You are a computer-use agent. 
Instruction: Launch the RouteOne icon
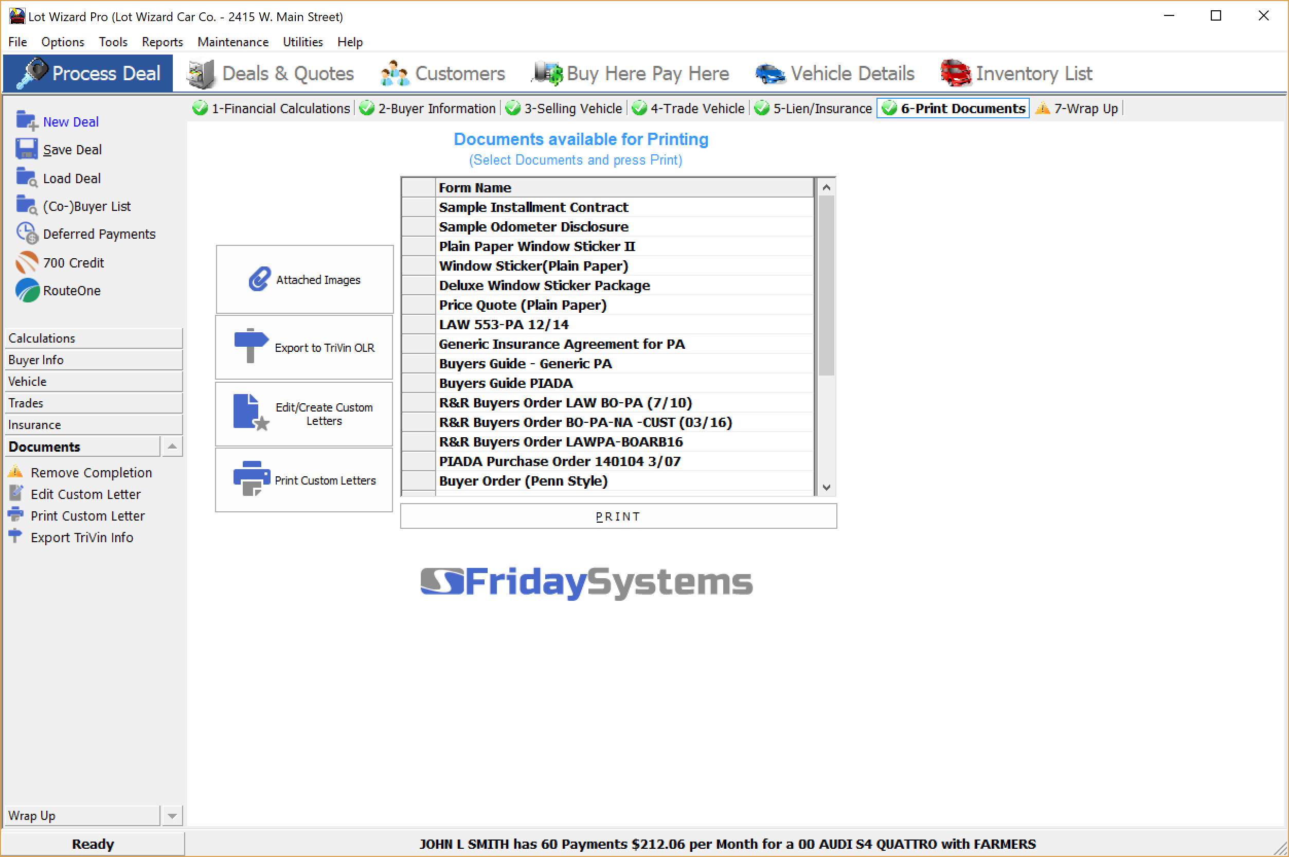27,290
